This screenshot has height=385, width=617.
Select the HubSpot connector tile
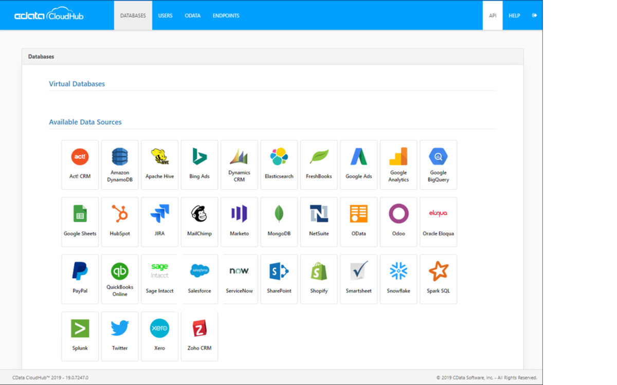(120, 222)
